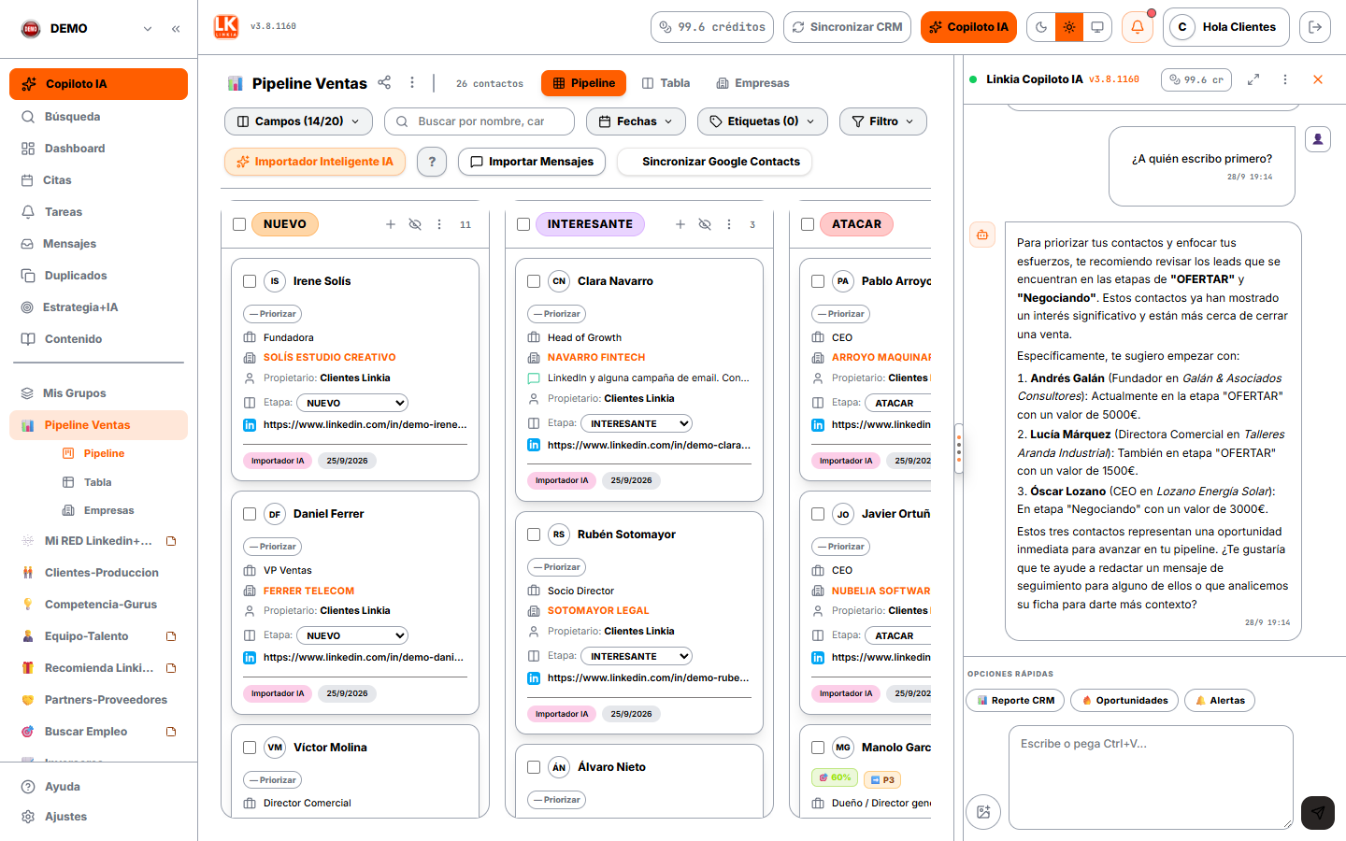This screenshot has height=841, width=1346.
Task: Click the light mode sun swatch
Action: click(x=1069, y=27)
